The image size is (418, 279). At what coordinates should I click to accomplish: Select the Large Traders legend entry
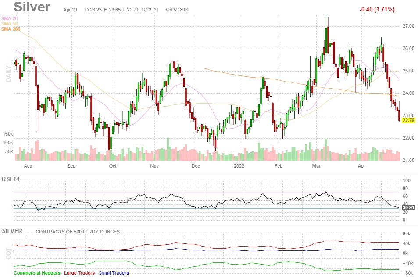point(79,273)
